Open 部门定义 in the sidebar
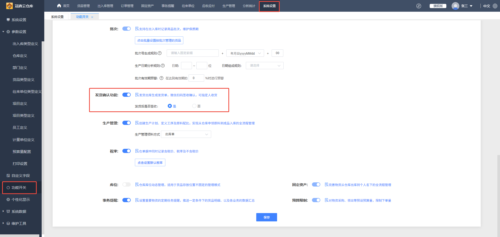Screen dimensions: 500x237 (20, 68)
